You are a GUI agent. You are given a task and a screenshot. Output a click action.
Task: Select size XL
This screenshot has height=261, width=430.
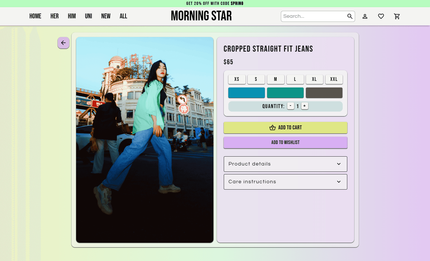314,79
